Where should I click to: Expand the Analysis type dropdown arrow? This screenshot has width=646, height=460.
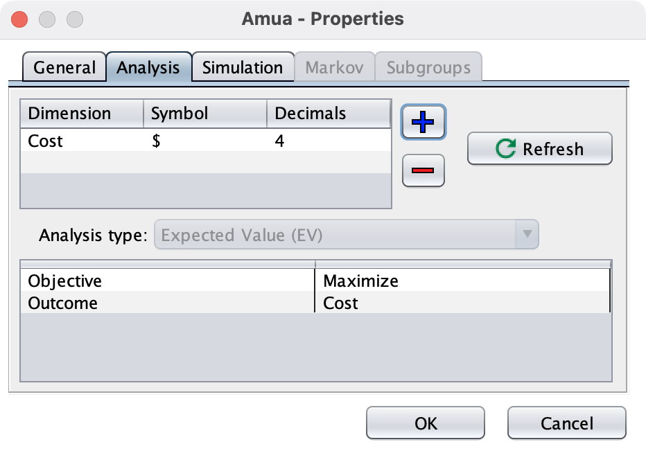(x=527, y=235)
